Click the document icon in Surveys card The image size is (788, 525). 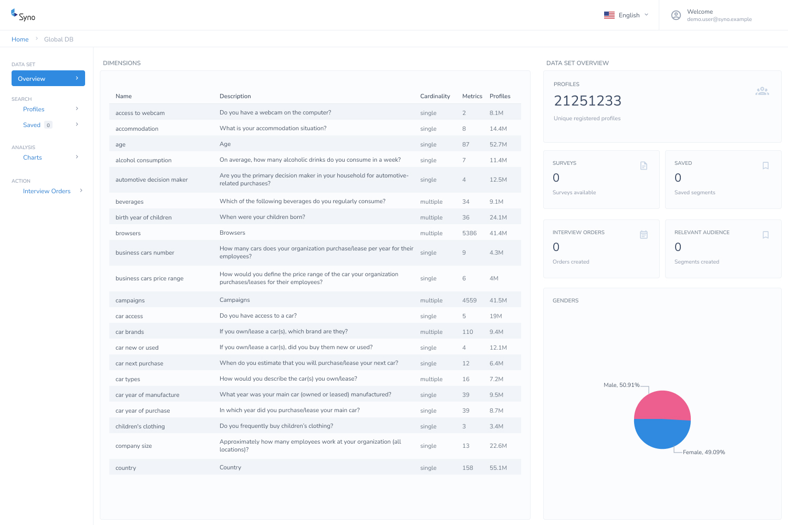[644, 166]
